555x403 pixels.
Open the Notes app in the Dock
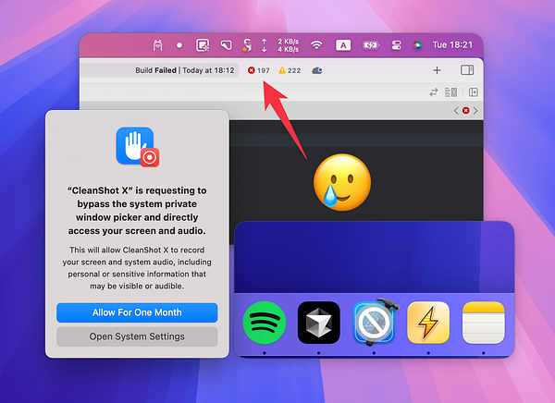point(484,323)
